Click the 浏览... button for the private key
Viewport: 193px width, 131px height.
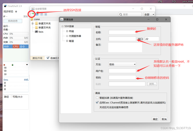point(152,84)
